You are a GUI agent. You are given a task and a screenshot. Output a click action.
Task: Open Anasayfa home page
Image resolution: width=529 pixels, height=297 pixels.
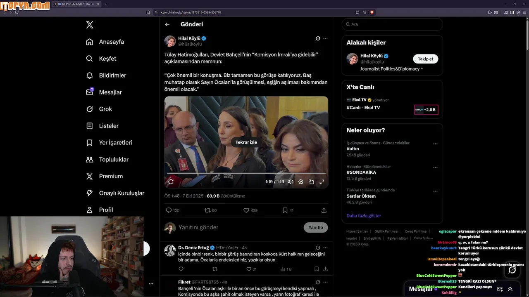(x=105, y=42)
